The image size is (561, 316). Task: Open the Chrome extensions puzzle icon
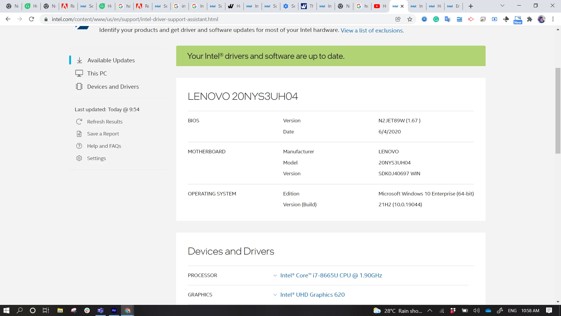pos(529,19)
